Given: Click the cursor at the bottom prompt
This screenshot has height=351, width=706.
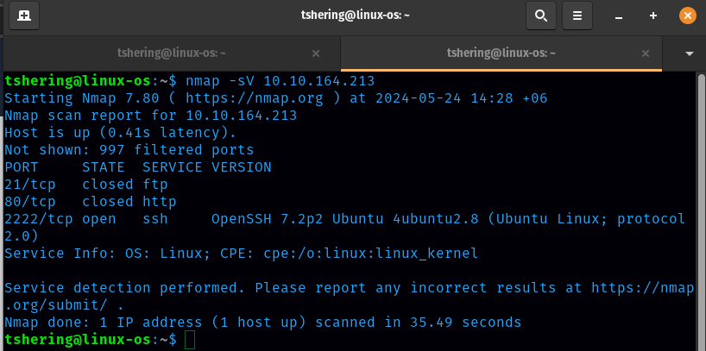Looking at the screenshot, I should click(x=190, y=340).
